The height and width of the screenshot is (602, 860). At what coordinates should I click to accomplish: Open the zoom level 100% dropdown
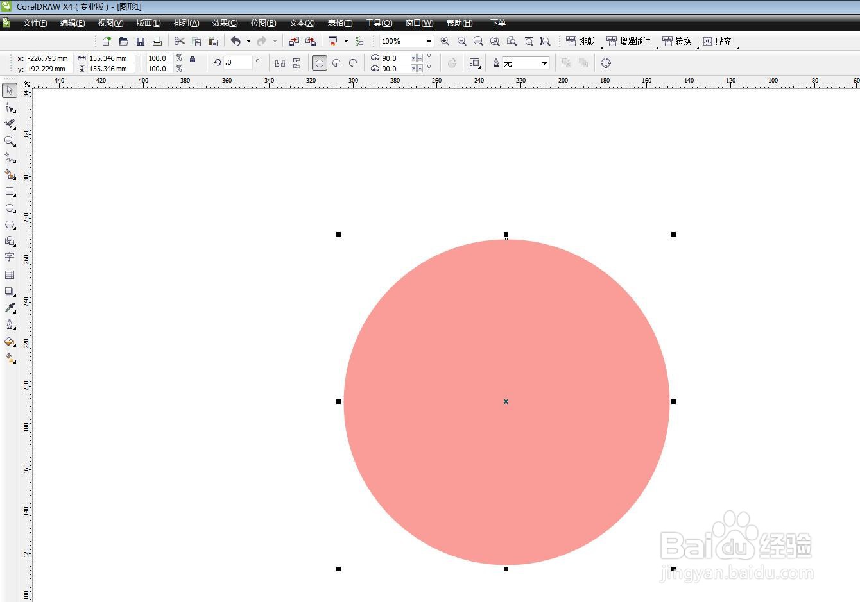(x=429, y=41)
